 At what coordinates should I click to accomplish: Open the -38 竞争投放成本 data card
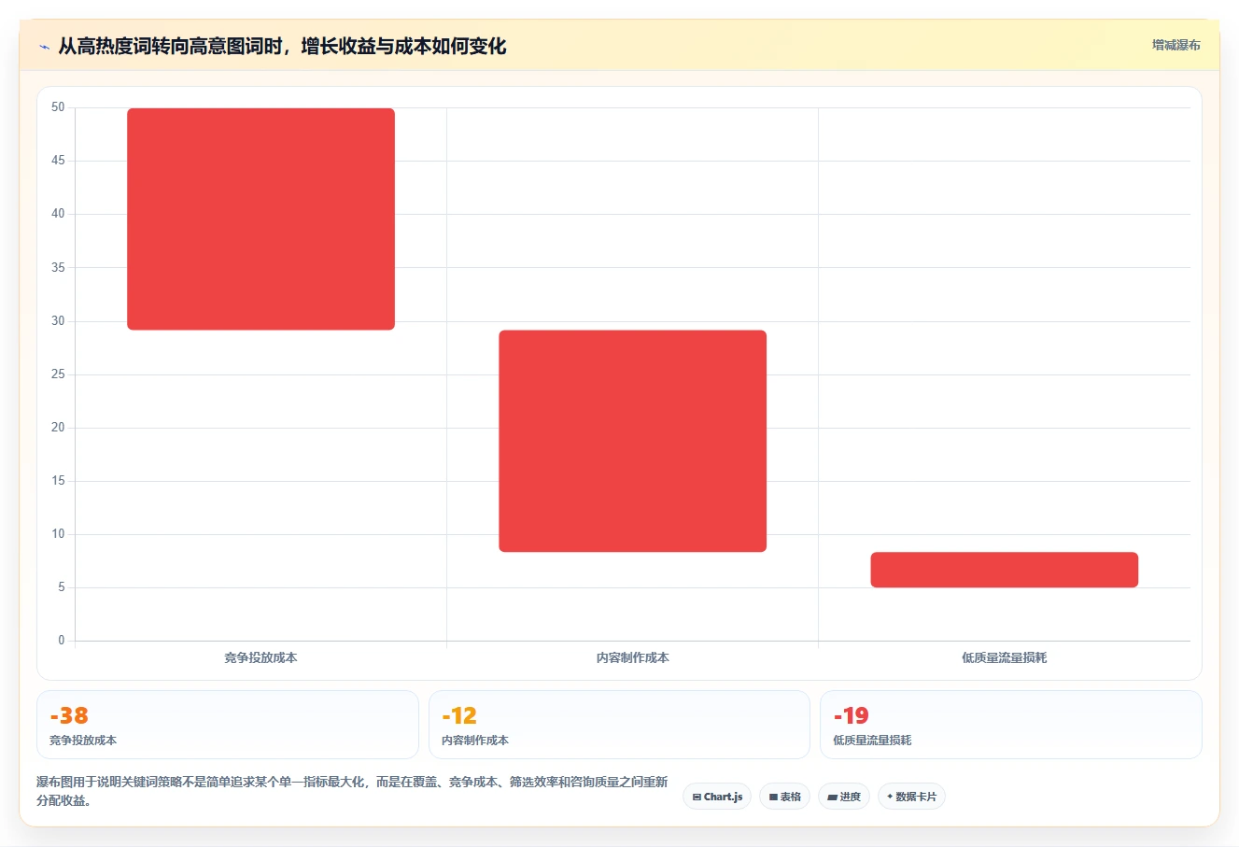click(x=228, y=725)
